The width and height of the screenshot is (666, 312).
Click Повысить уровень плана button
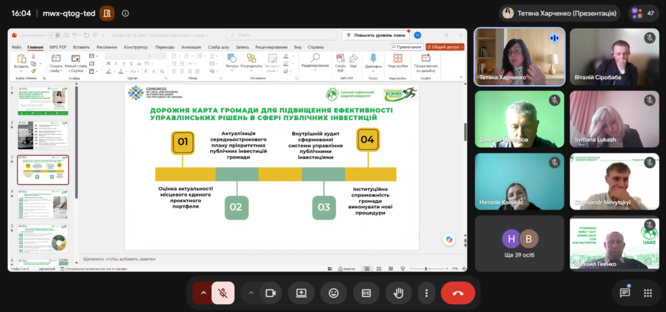coord(377,35)
